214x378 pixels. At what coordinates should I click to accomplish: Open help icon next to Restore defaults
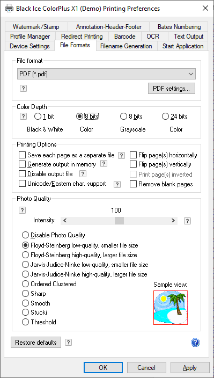tap(68, 343)
